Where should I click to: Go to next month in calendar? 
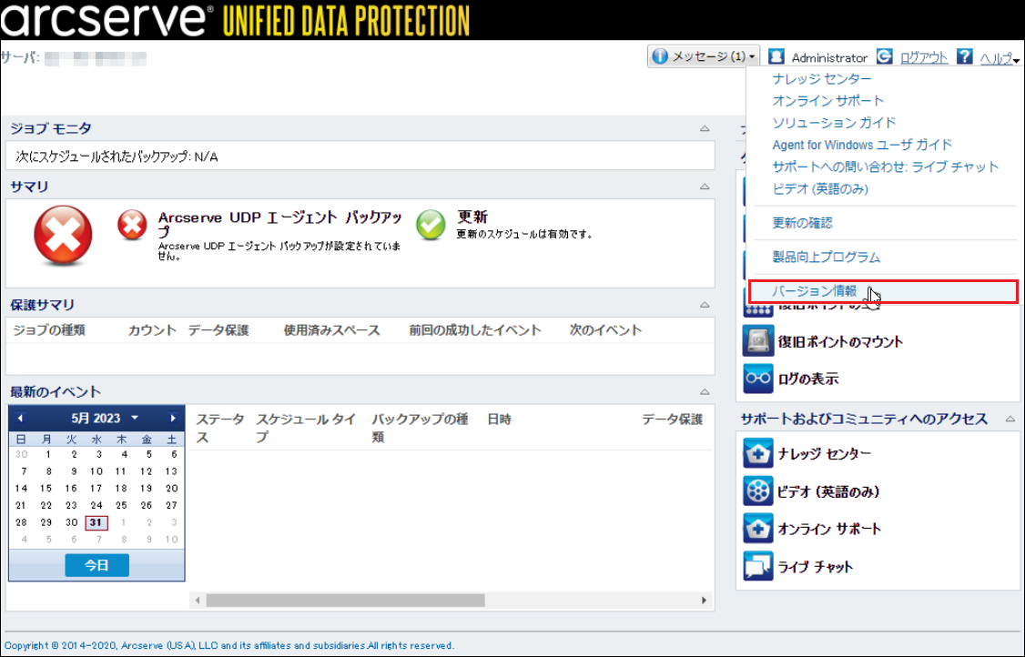(x=173, y=418)
